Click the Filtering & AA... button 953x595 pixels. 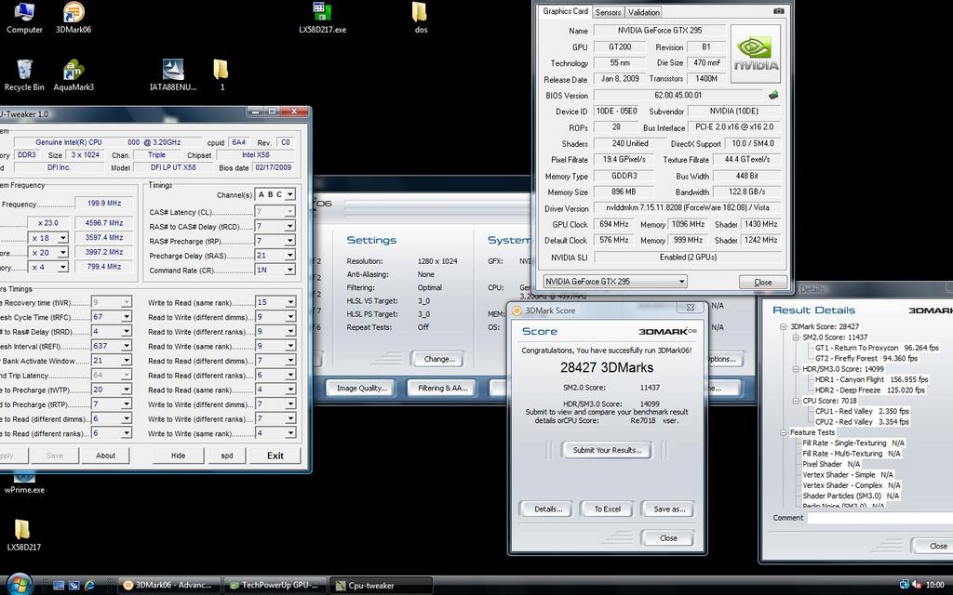(x=442, y=388)
